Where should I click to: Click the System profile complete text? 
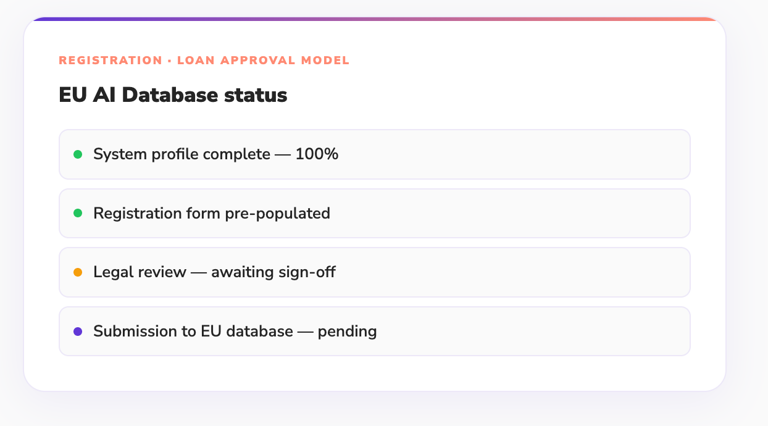pos(182,154)
